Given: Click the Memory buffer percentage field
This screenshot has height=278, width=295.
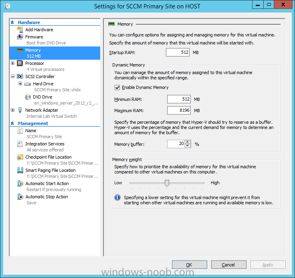Looking at the screenshot, I should coord(176,144).
